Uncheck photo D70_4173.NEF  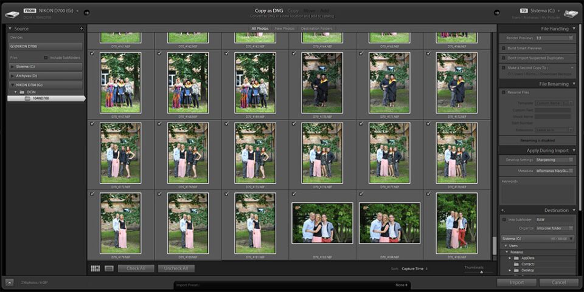(92, 124)
